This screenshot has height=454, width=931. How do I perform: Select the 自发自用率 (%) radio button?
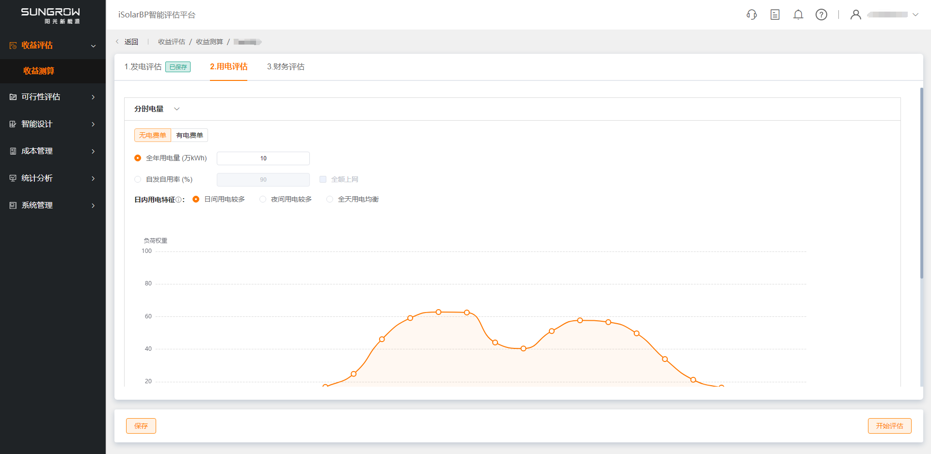pyautogui.click(x=138, y=179)
